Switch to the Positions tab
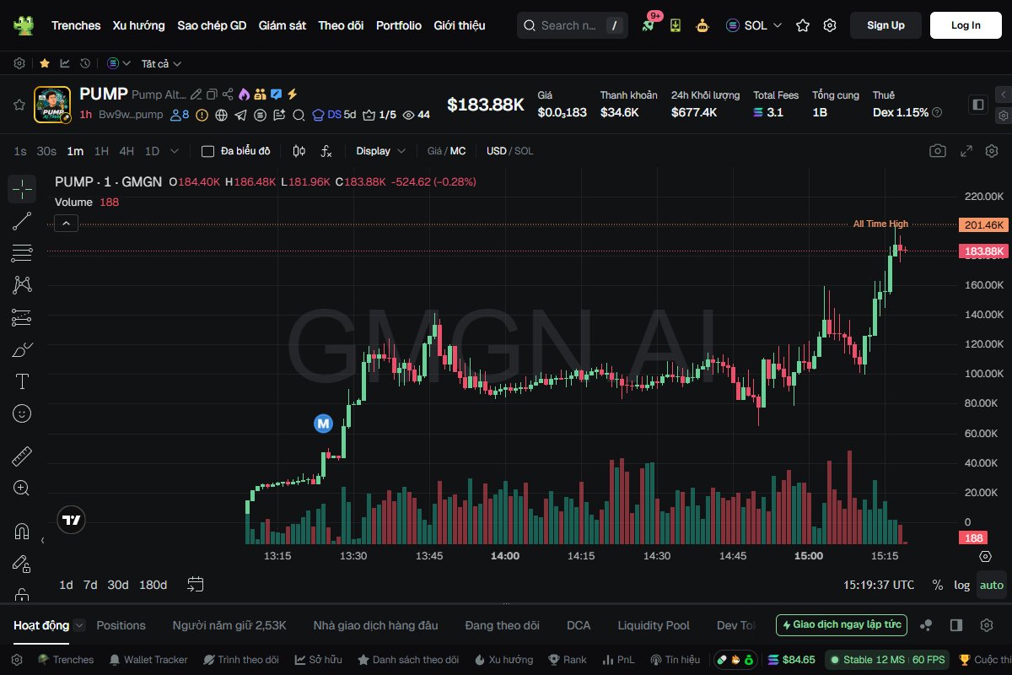Image resolution: width=1012 pixels, height=675 pixels. pyautogui.click(x=121, y=625)
